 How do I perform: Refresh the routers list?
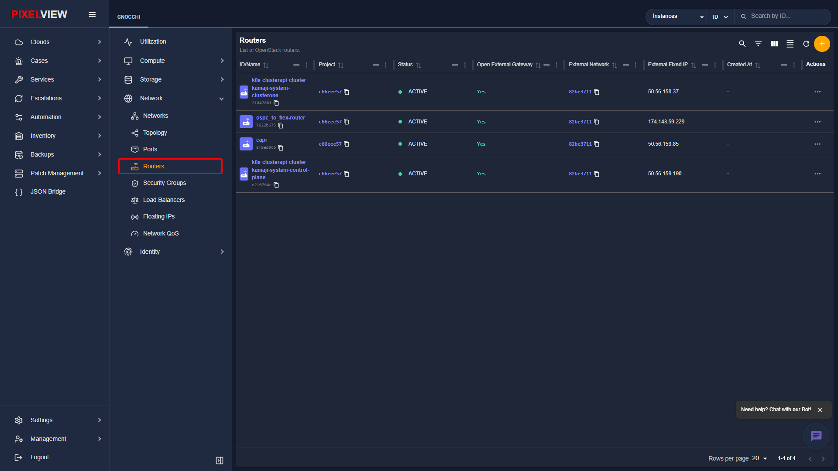(806, 44)
